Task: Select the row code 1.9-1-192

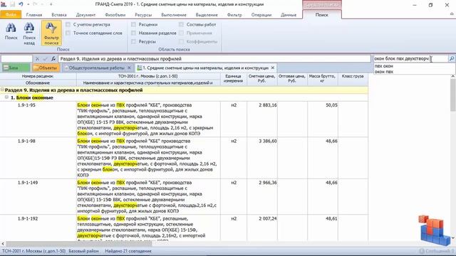Action: pos(28,218)
